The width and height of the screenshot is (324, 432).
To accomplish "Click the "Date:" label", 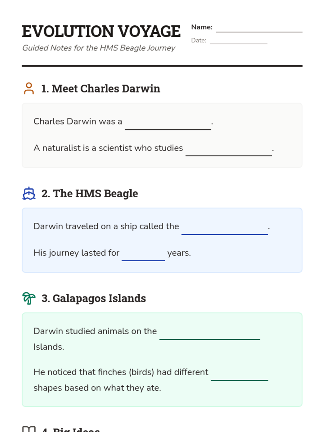I will tap(198, 40).
